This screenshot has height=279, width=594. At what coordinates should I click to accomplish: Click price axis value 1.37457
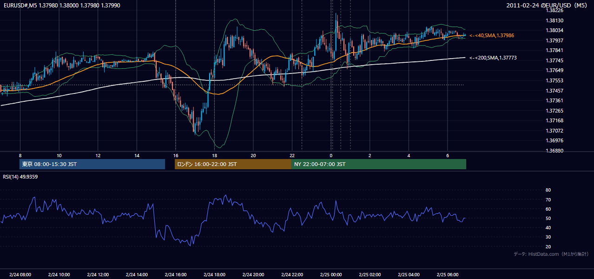554,91
